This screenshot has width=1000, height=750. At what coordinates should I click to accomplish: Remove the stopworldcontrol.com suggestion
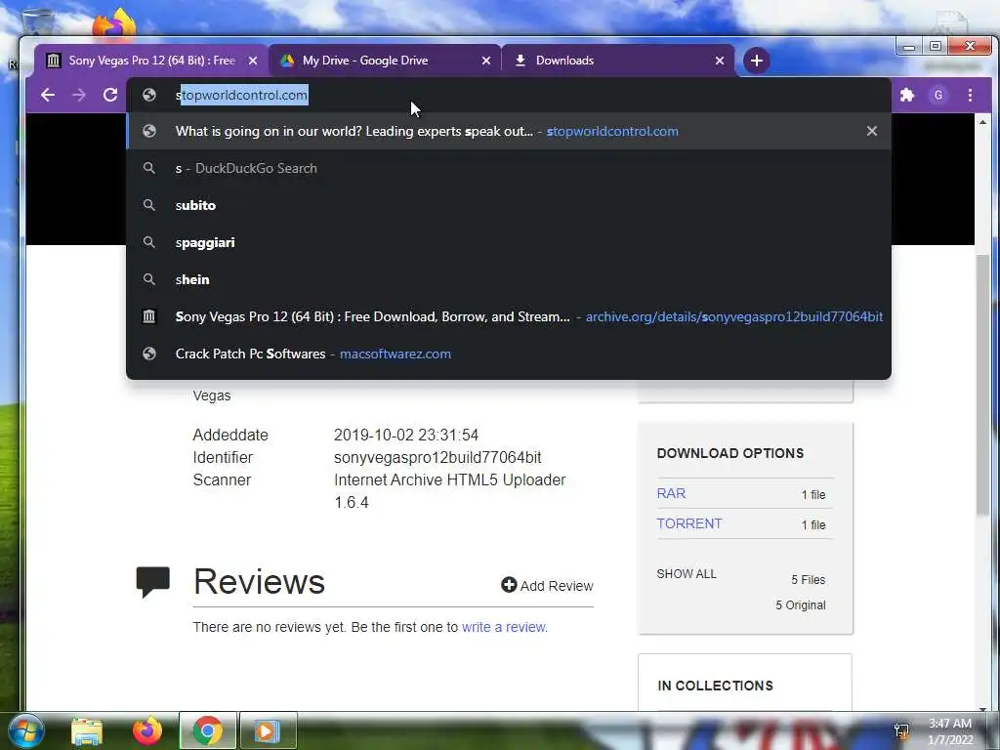pos(872,131)
